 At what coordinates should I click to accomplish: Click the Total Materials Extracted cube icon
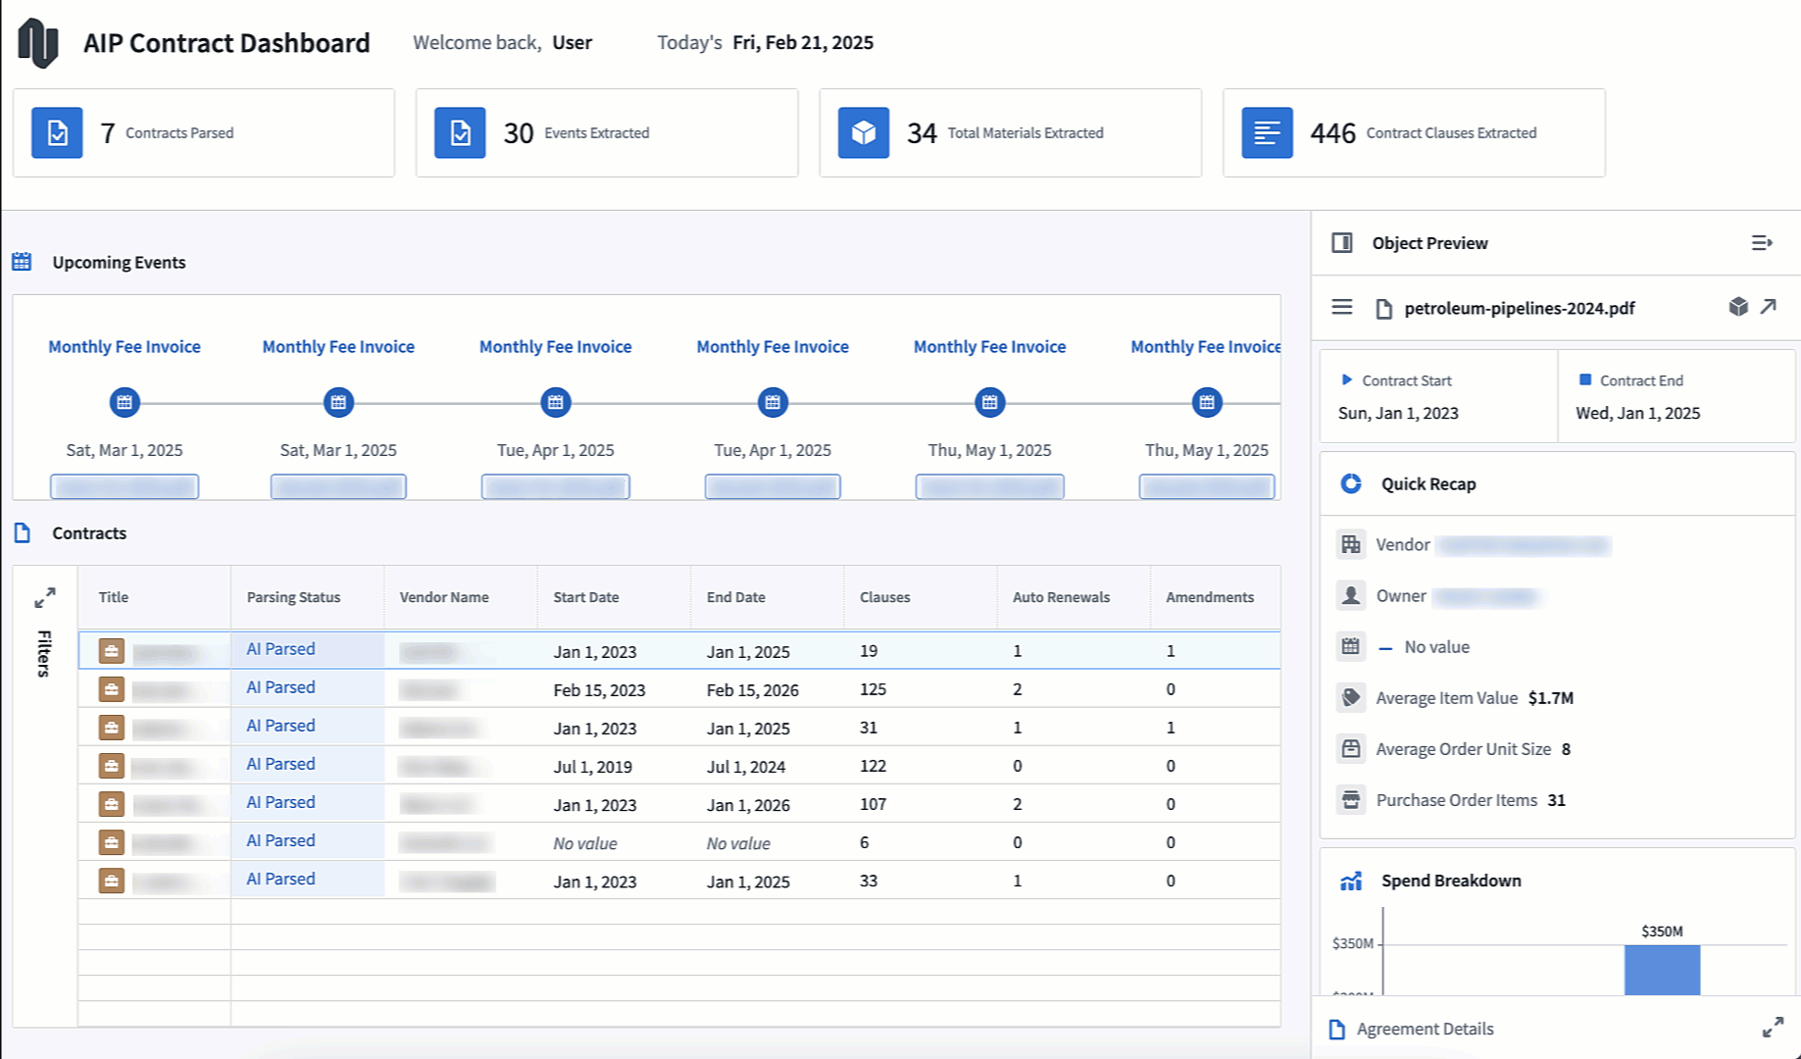[864, 132]
